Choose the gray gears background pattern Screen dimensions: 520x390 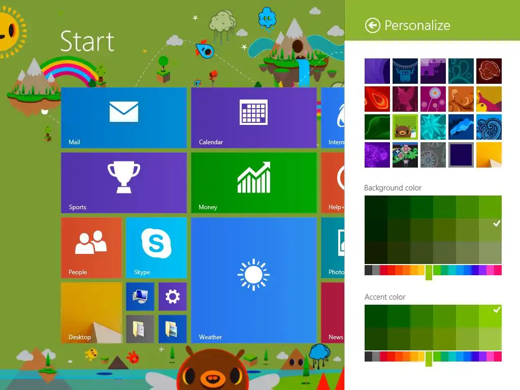click(433, 155)
